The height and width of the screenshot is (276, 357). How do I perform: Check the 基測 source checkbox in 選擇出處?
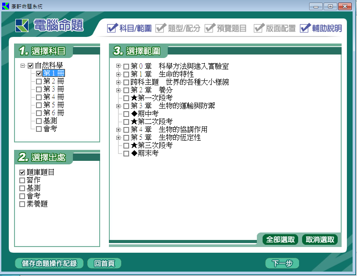[x=22, y=188]
